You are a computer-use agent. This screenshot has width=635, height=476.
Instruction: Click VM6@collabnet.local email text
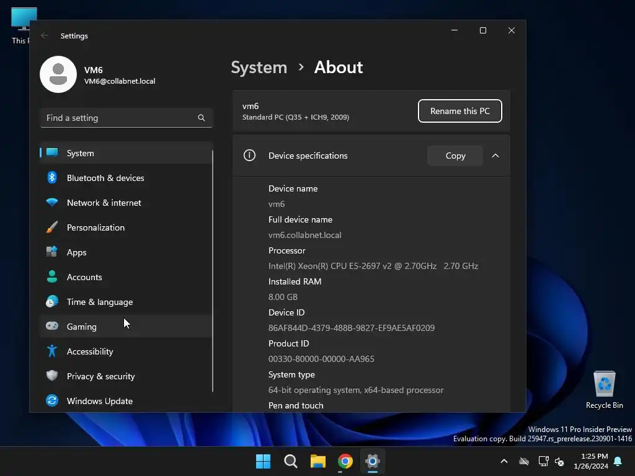point(120,81)
